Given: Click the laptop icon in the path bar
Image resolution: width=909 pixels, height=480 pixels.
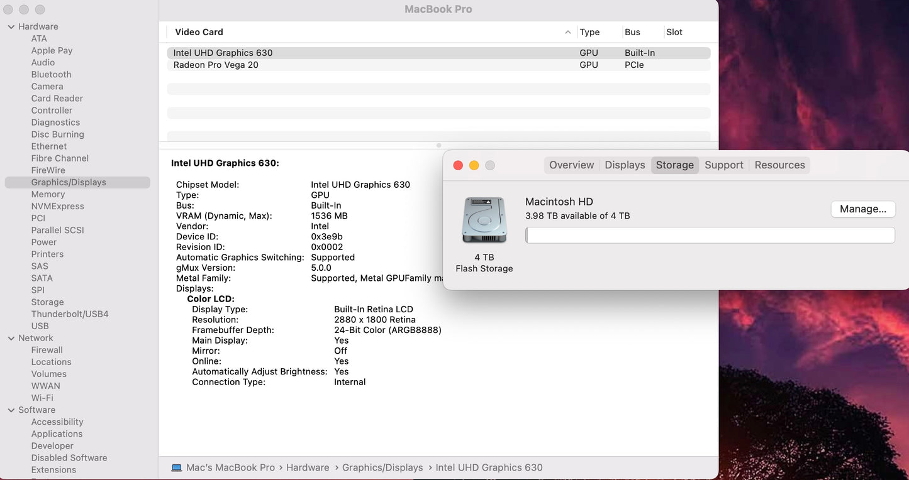Looking at the screenshot, I should pyautogui.click(x=177, y=467).
